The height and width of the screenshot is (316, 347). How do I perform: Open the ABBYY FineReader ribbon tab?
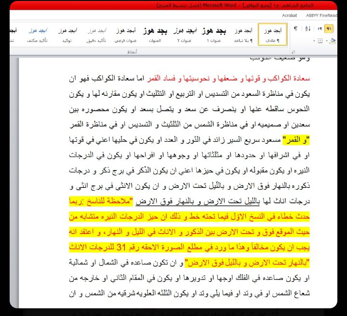tap(321, 15)
